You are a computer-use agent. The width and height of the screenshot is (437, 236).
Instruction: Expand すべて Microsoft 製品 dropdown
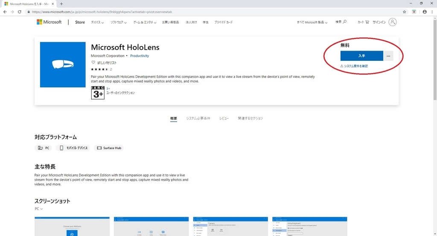pyautogui.click(x=312, y=22)
